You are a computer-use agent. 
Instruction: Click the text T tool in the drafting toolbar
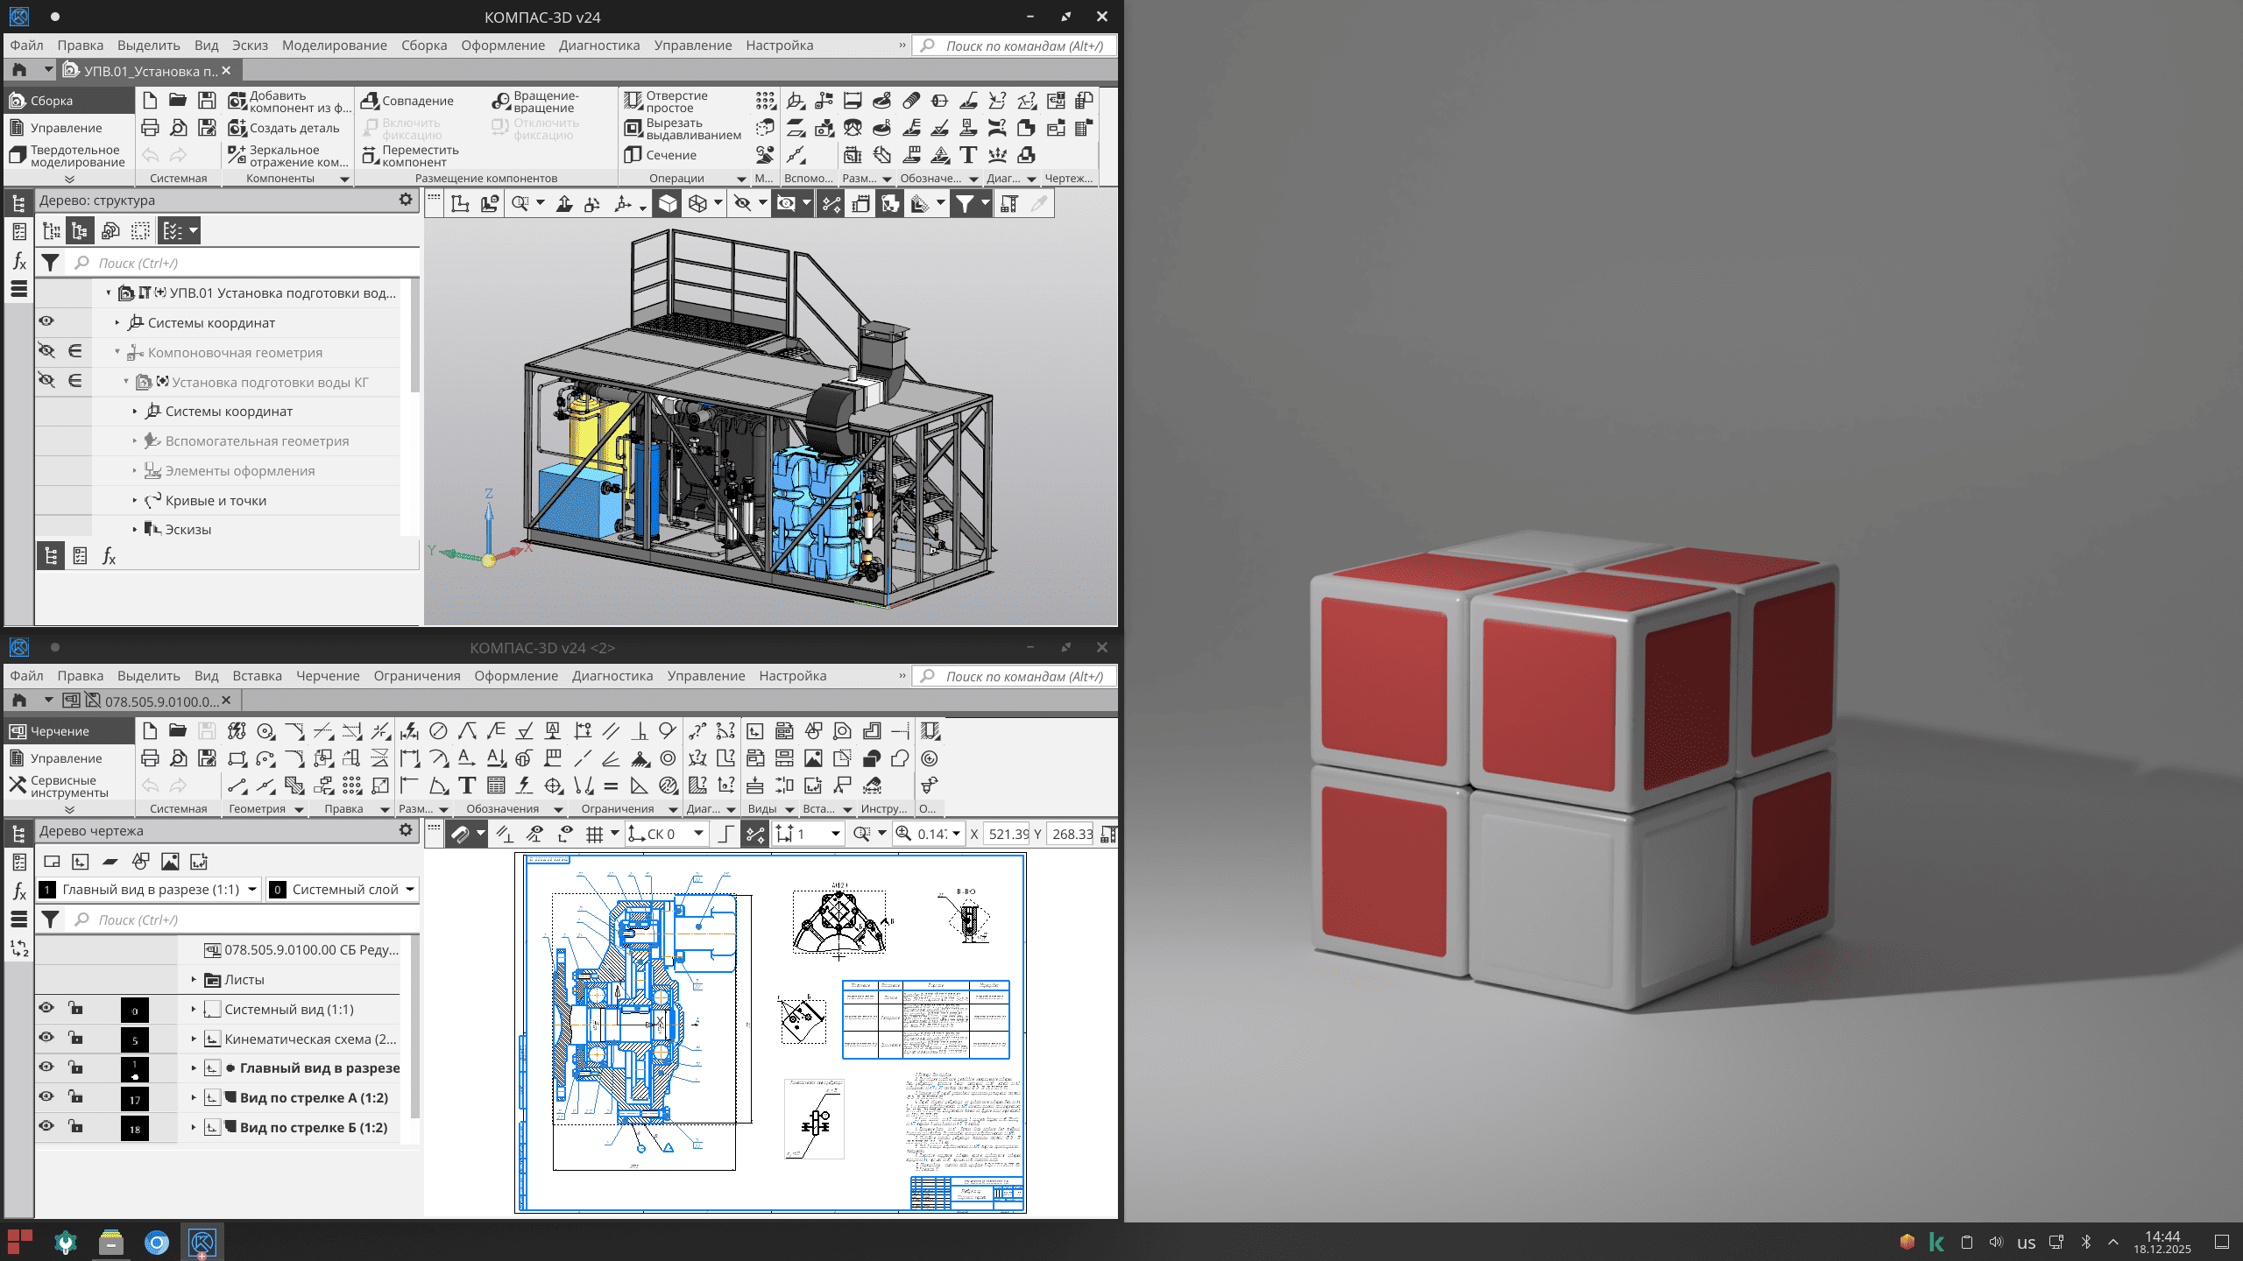coord(467,785)
